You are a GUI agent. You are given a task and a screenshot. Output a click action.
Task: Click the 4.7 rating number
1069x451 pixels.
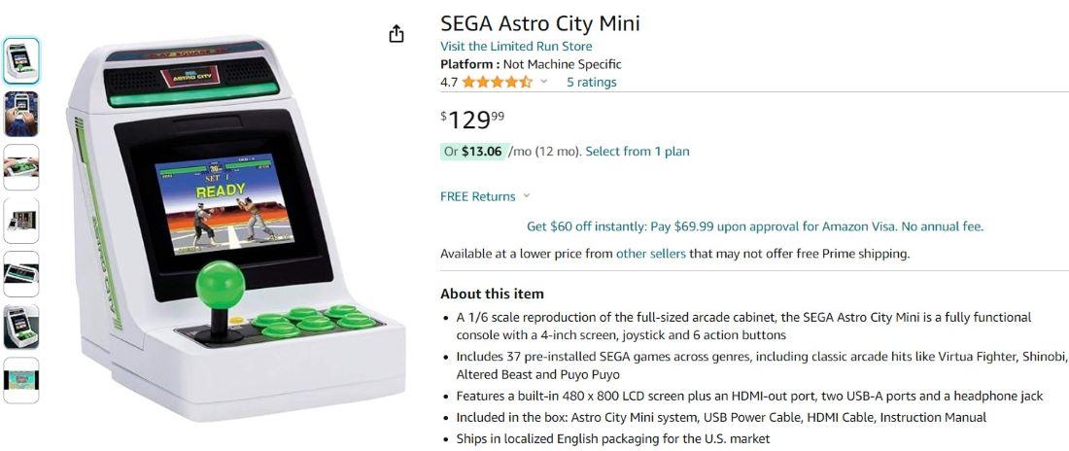coord(448,83)
